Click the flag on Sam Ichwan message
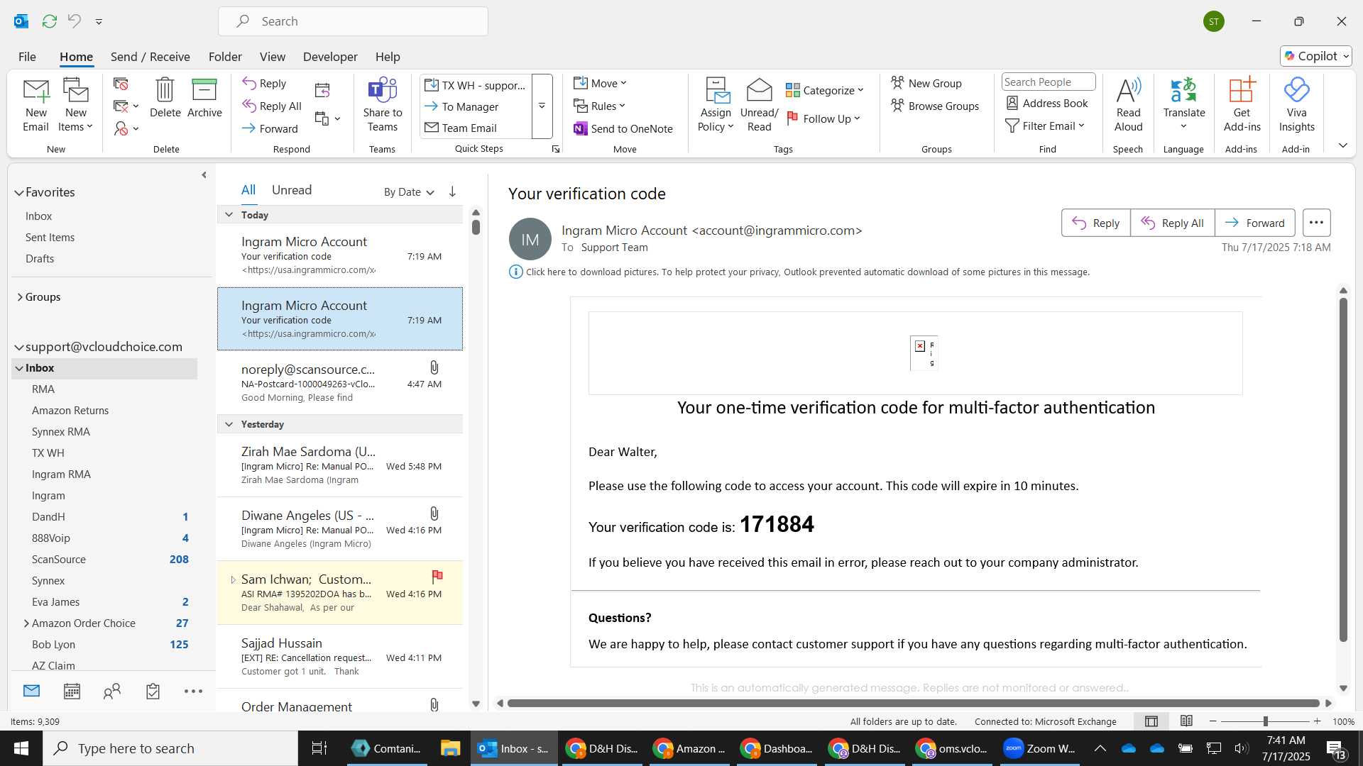Screen dimensions: 1363x766 point(437,576)
